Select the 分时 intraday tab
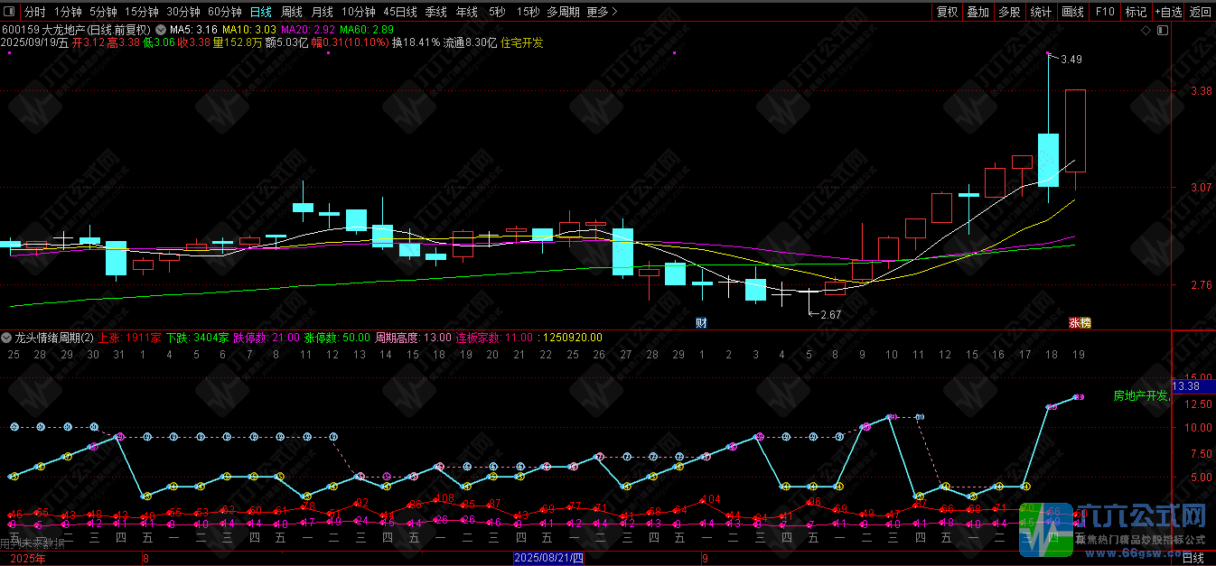The width and height of the screenshot is (1216, 566). [34, 12]
